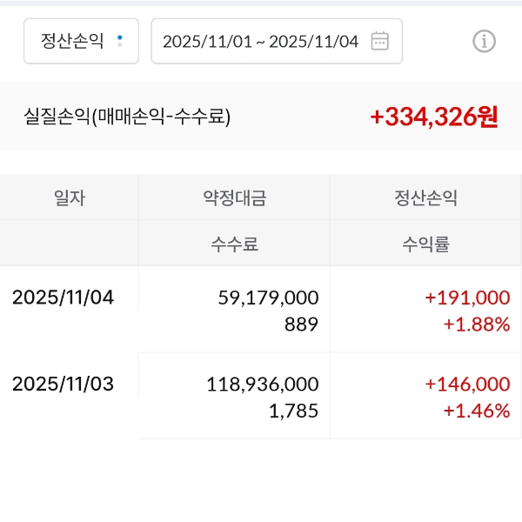Select the 일자 column header
The height and width of the screenshot is (522, 522).
pyautogui.click(x=70, y=197)
